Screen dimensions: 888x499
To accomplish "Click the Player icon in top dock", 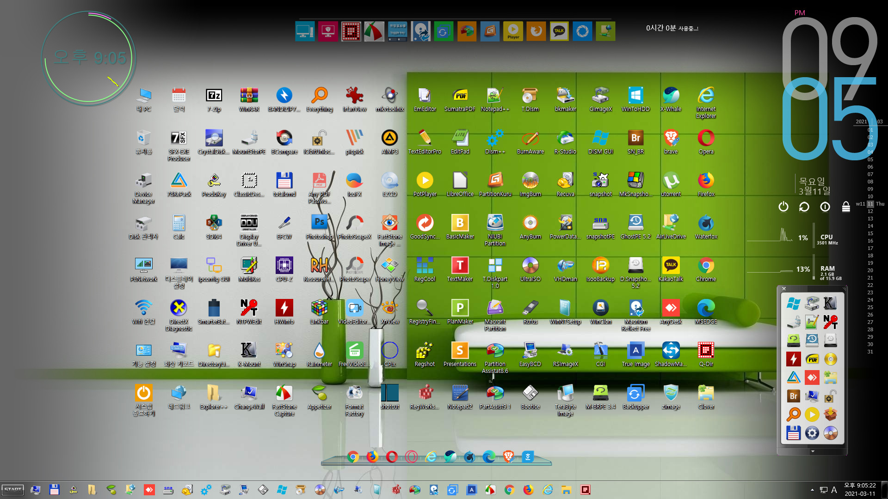I will [513, 31].
